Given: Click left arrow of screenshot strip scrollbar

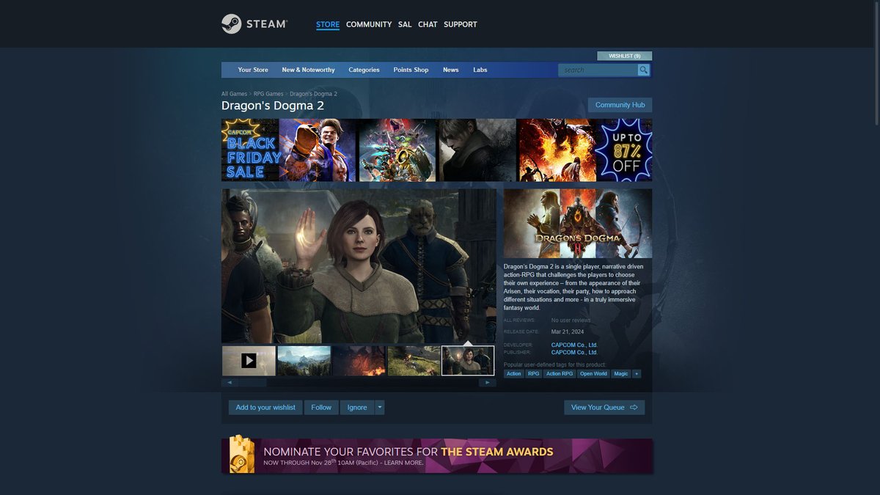Looking at the screenshot, I should 229,382.
